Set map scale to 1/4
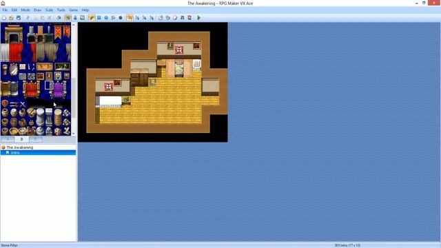Image resolution: width=441 pixels, height=248 pixels. click(144, 18)
